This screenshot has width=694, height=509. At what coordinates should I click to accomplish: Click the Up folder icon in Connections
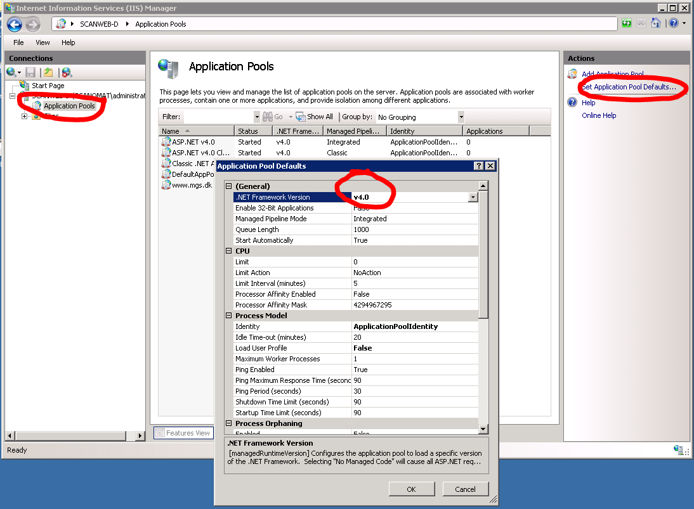click(48, 72)
